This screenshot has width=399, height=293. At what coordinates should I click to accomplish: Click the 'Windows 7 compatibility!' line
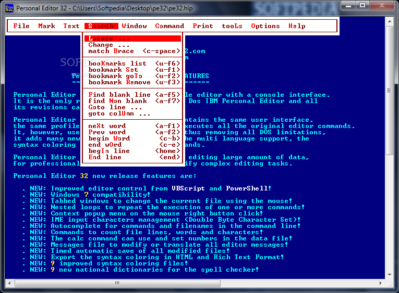[87, 195]
